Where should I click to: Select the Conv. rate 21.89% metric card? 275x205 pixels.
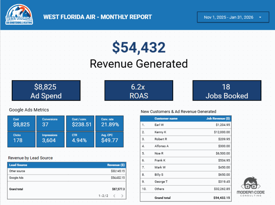(x=109, y=123)
